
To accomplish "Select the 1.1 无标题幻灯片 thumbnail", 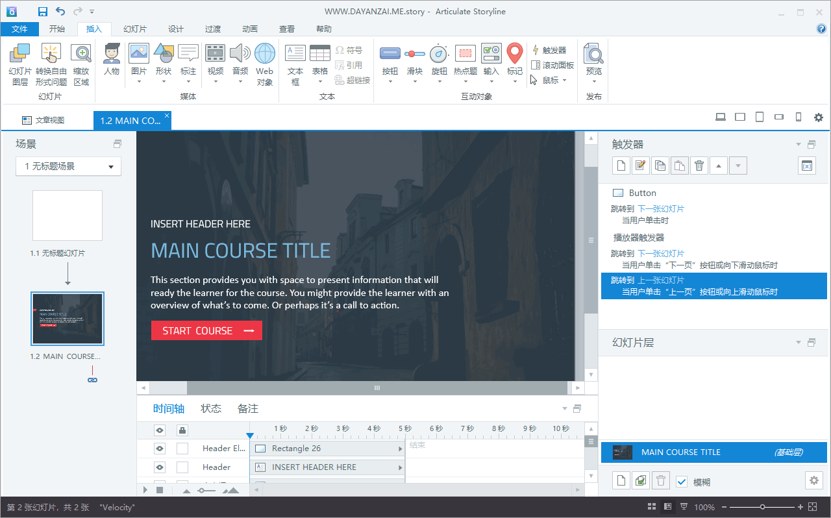I will tap(68, 216).
